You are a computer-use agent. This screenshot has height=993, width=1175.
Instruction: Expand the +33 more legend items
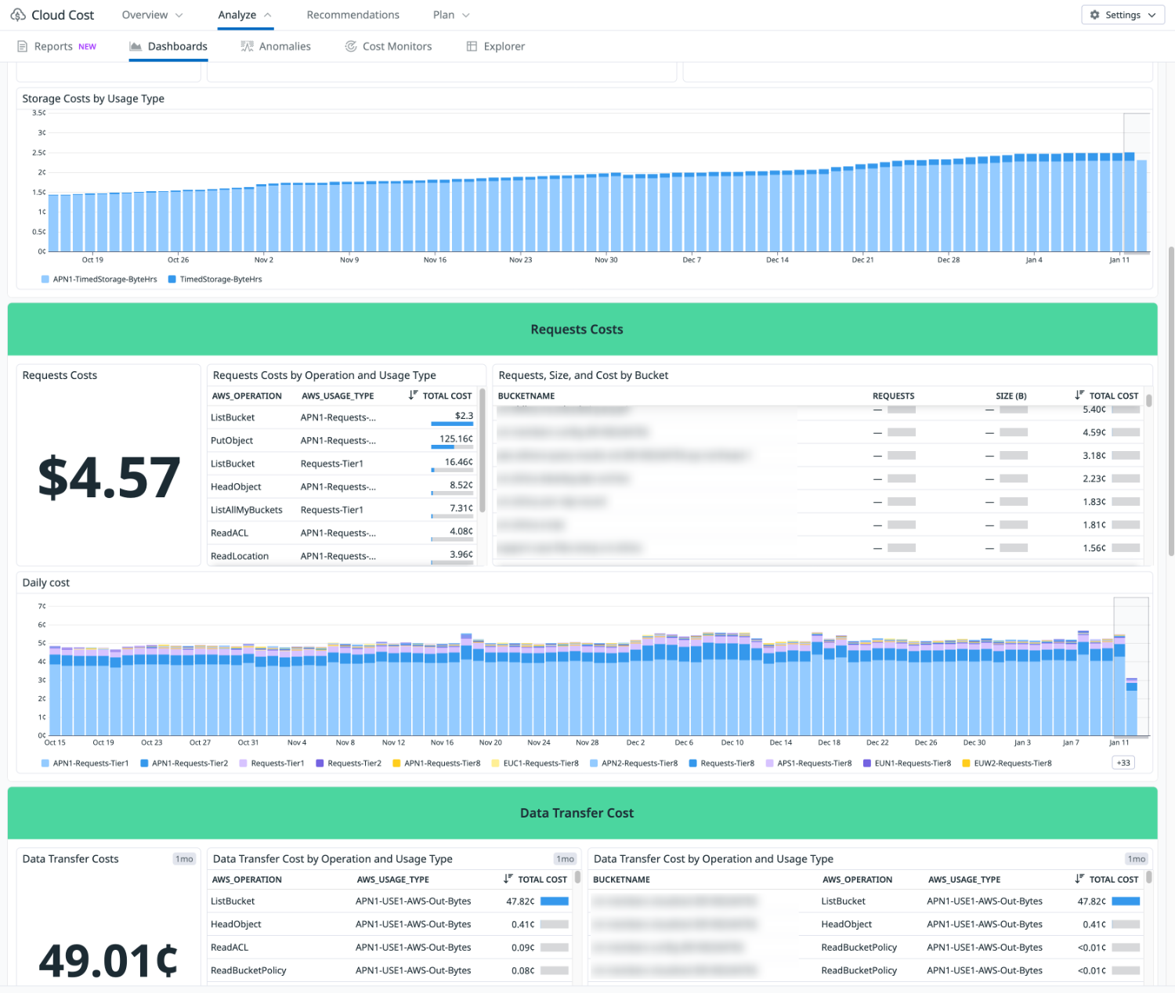[x=1123, y=763]
